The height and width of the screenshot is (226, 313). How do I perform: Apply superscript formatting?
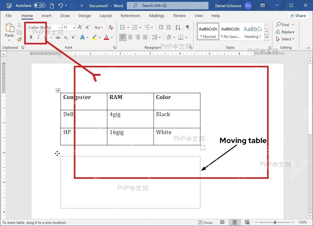click(x=74, y=37)
